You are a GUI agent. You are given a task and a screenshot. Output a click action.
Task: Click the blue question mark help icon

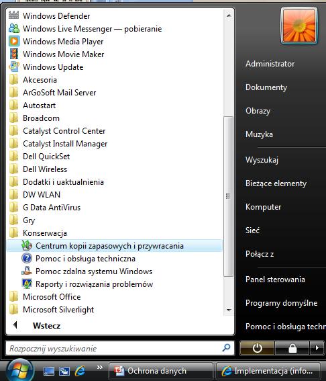point(27,258)
